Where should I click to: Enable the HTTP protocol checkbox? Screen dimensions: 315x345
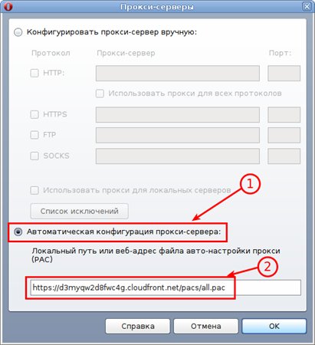click(x=34, y=73)
